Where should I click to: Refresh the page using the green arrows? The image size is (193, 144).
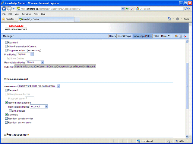pyautogui.click(x=127, y=9)
